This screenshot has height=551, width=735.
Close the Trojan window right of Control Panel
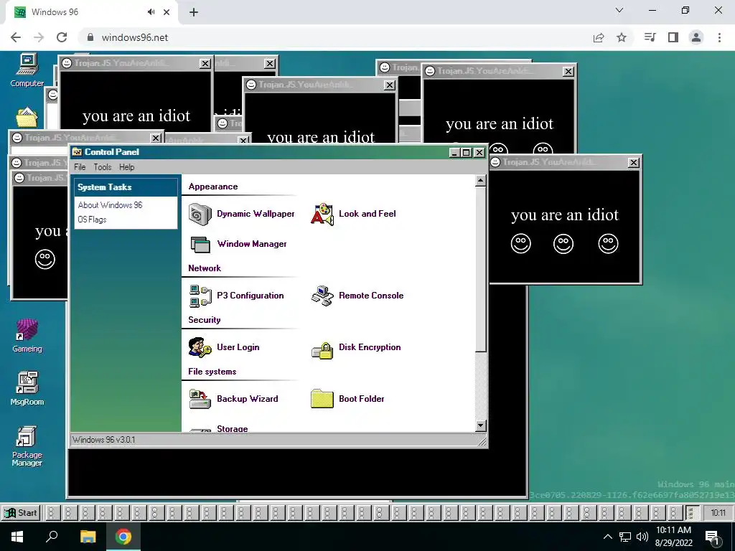pyautogui.click(x=633, y=163)
